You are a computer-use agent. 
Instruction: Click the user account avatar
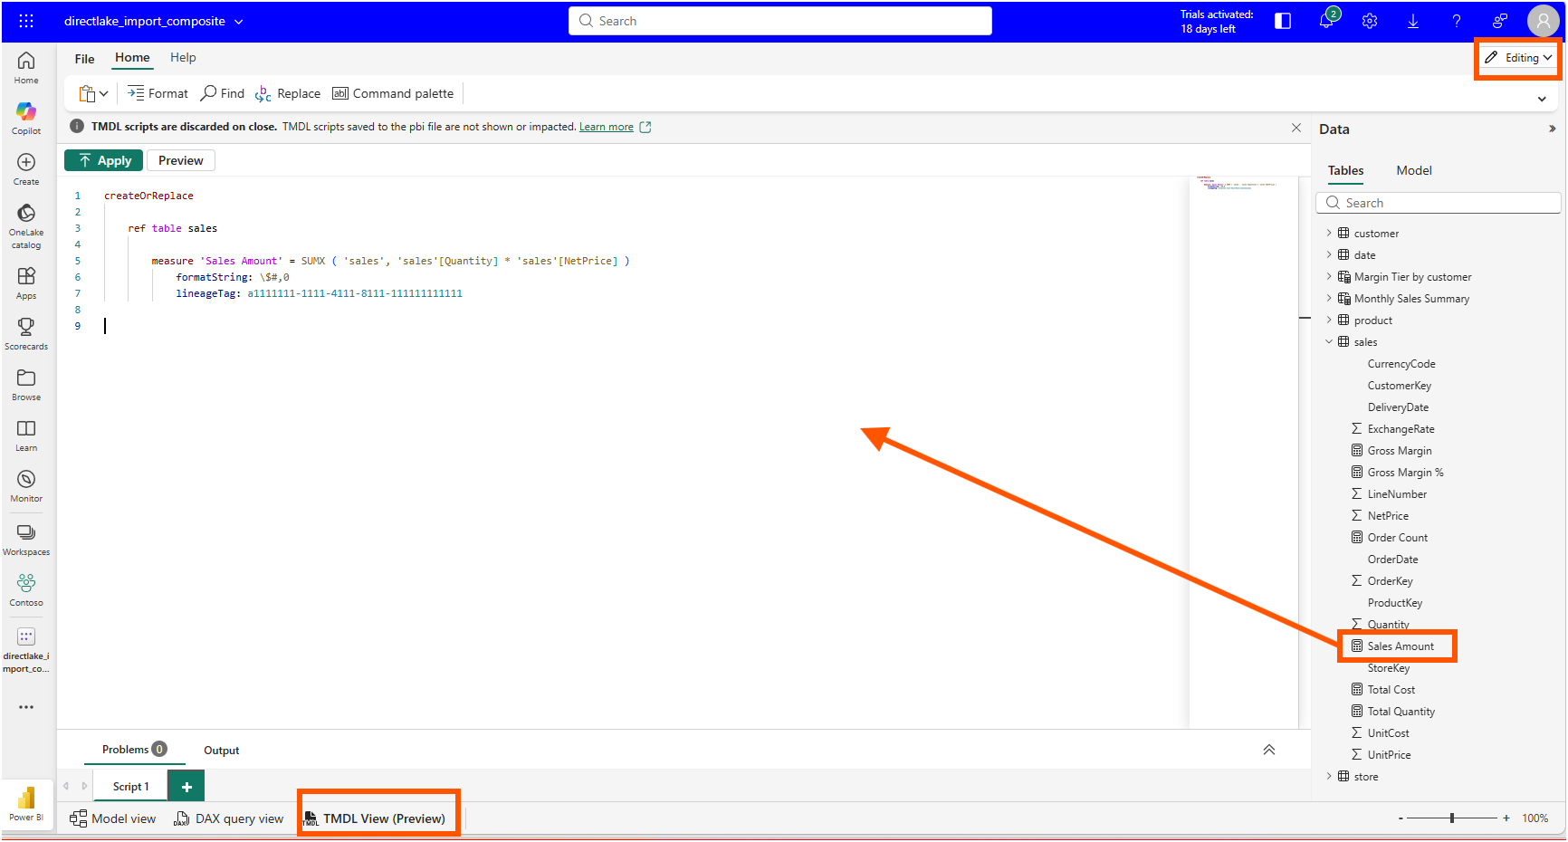click(1543, 21)
